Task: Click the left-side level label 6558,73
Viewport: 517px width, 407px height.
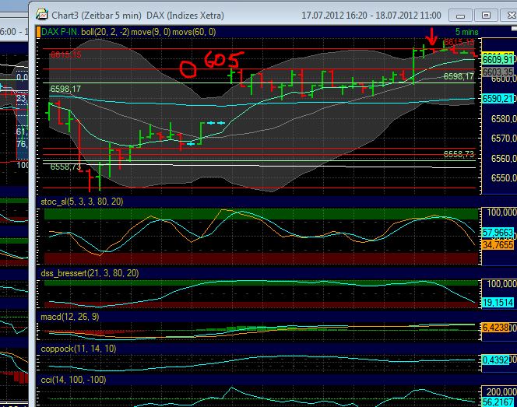Action: click(65, 167)
